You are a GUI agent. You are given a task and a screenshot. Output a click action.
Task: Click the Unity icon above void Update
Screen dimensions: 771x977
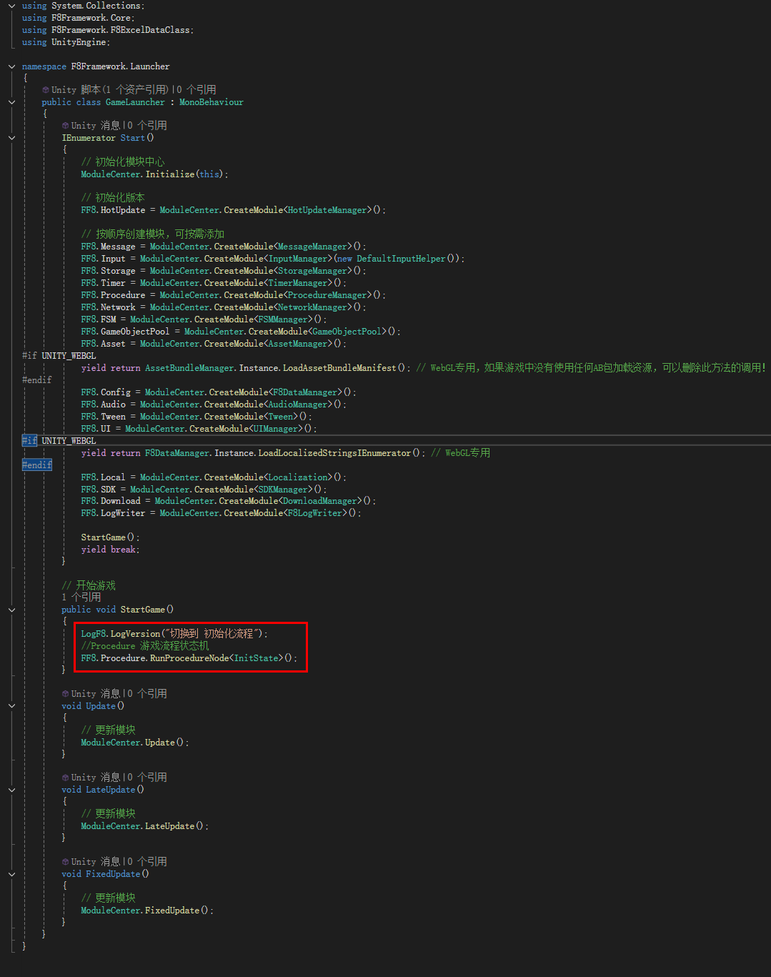[x=65, y=694]
